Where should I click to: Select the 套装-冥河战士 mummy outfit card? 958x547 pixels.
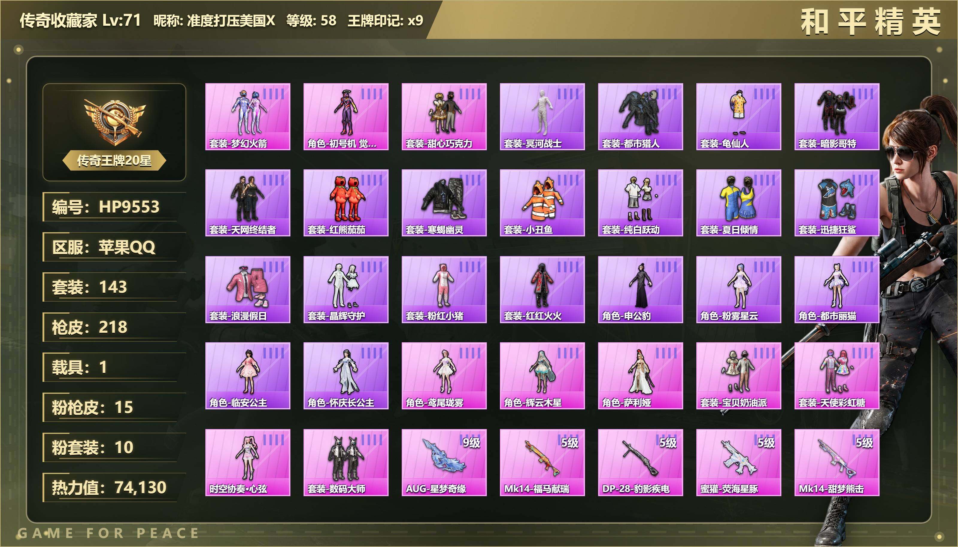[x=542, y=116]
